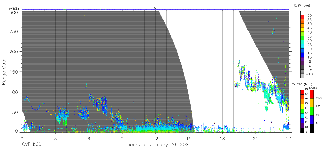
Task: Select the yellow 14–15 MHz TX FRQ swatch
Action: click(302, 106)
